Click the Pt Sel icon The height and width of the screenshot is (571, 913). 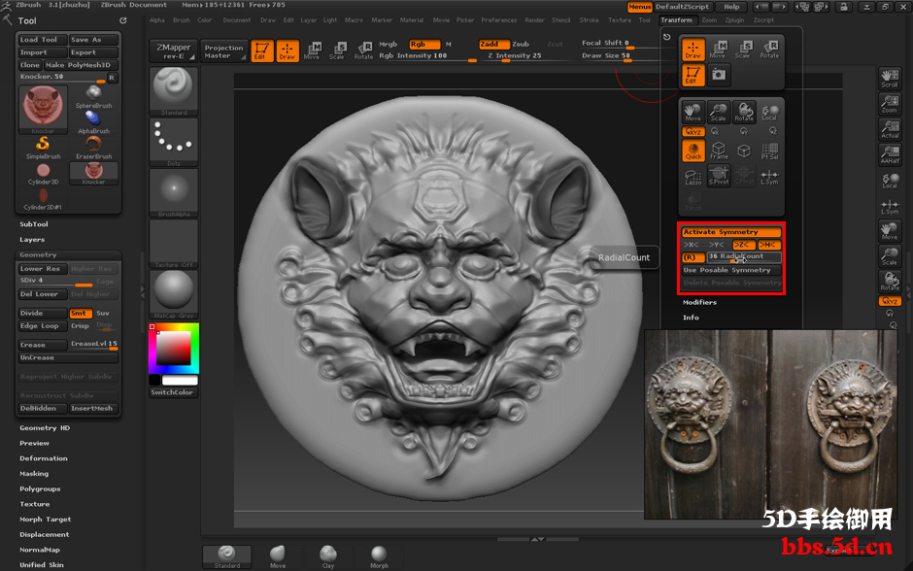[x=769, y=151]
